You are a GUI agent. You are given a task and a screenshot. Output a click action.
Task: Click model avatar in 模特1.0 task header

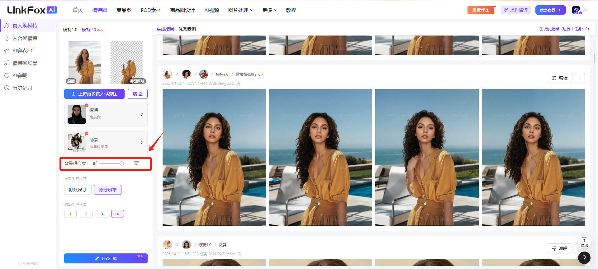tap(187, 245)
